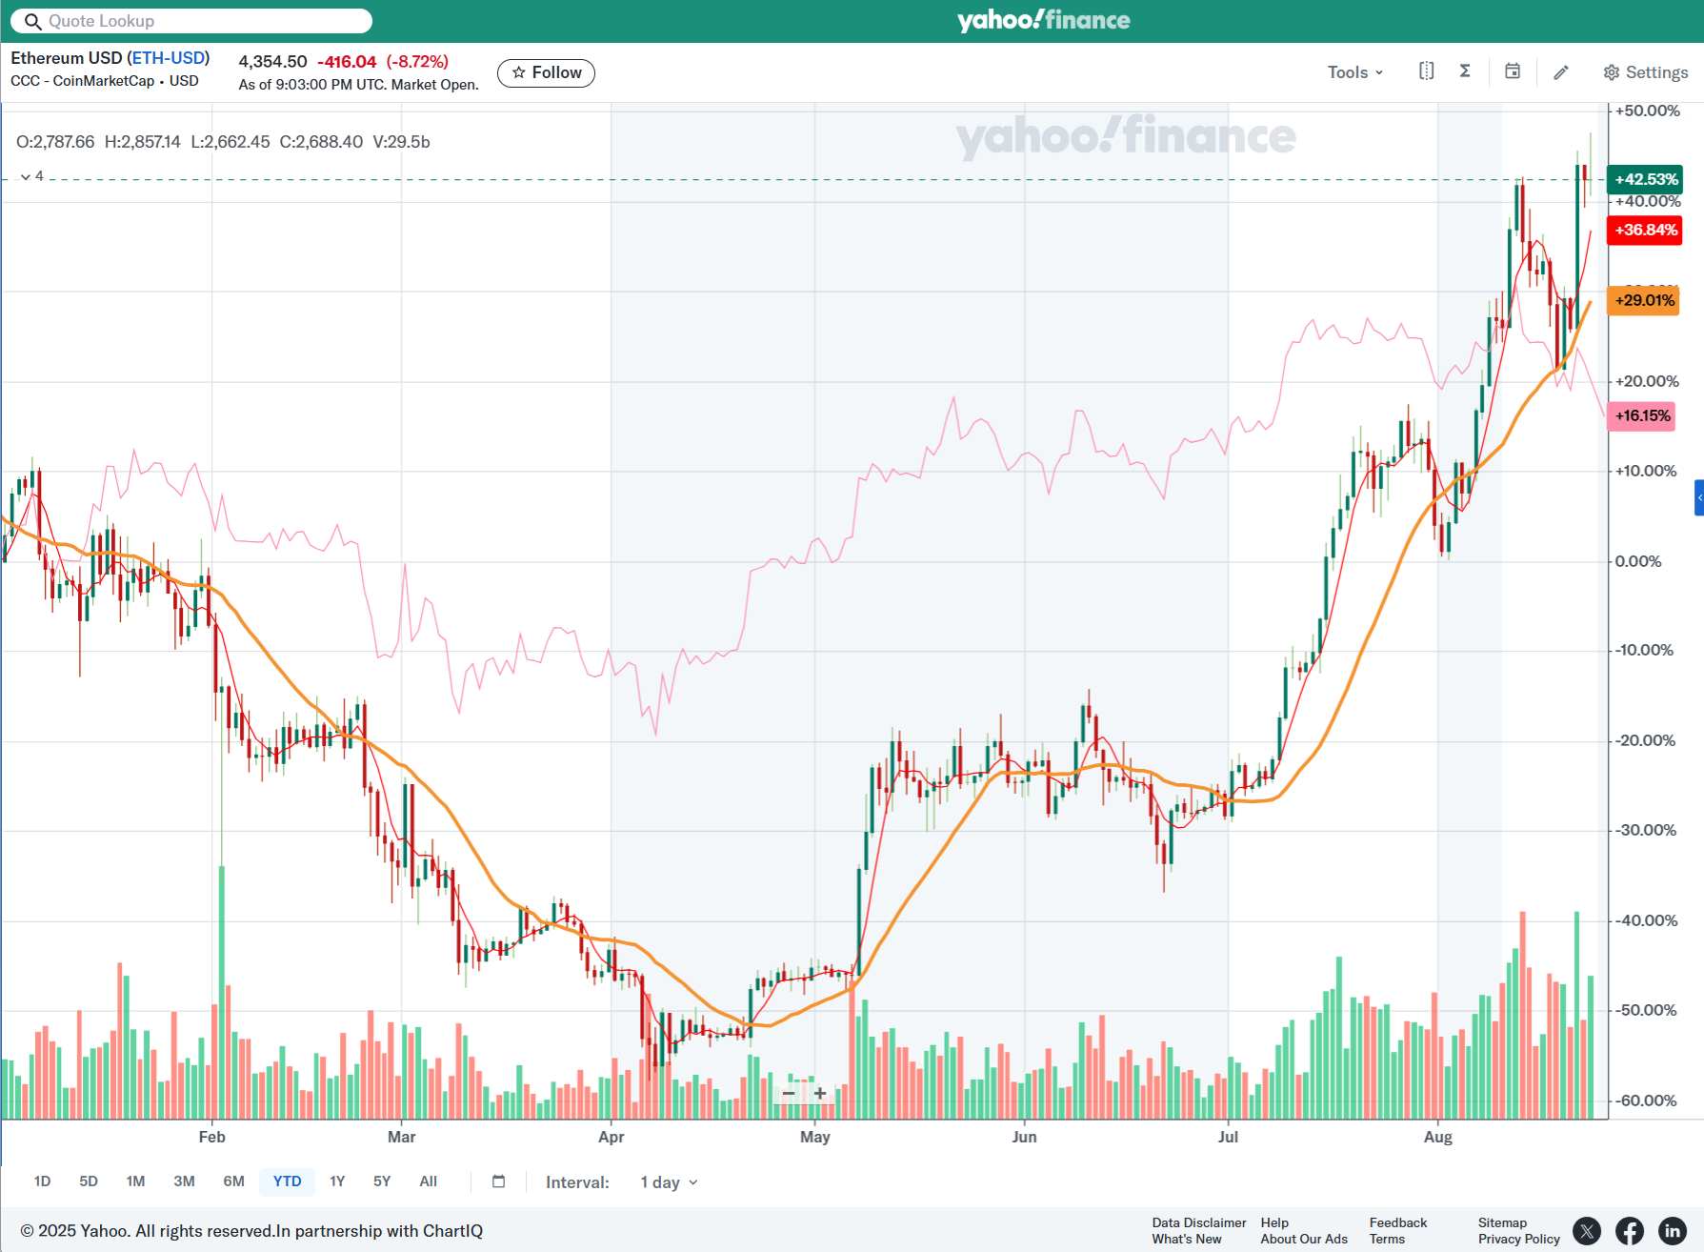Open the Yahoo Finance logo link
The height and width of the screenshot is (1252, 1704).
1043,20
